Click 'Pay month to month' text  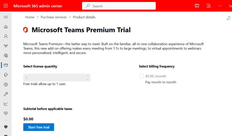[x=161, y=82]
